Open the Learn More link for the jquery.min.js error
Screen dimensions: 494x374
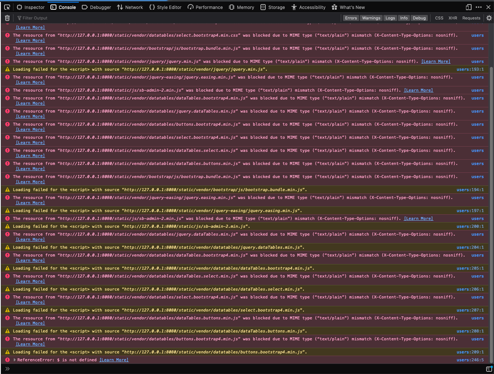click(x=436, y=61)
